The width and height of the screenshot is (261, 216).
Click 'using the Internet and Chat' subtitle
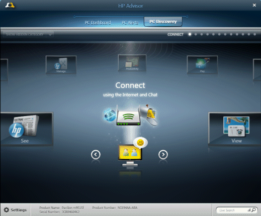(x=130, y=95)
